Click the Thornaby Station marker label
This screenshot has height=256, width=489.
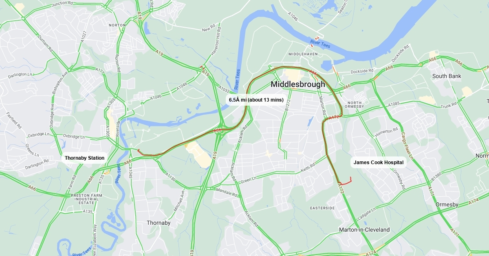(x=84, y=158)
